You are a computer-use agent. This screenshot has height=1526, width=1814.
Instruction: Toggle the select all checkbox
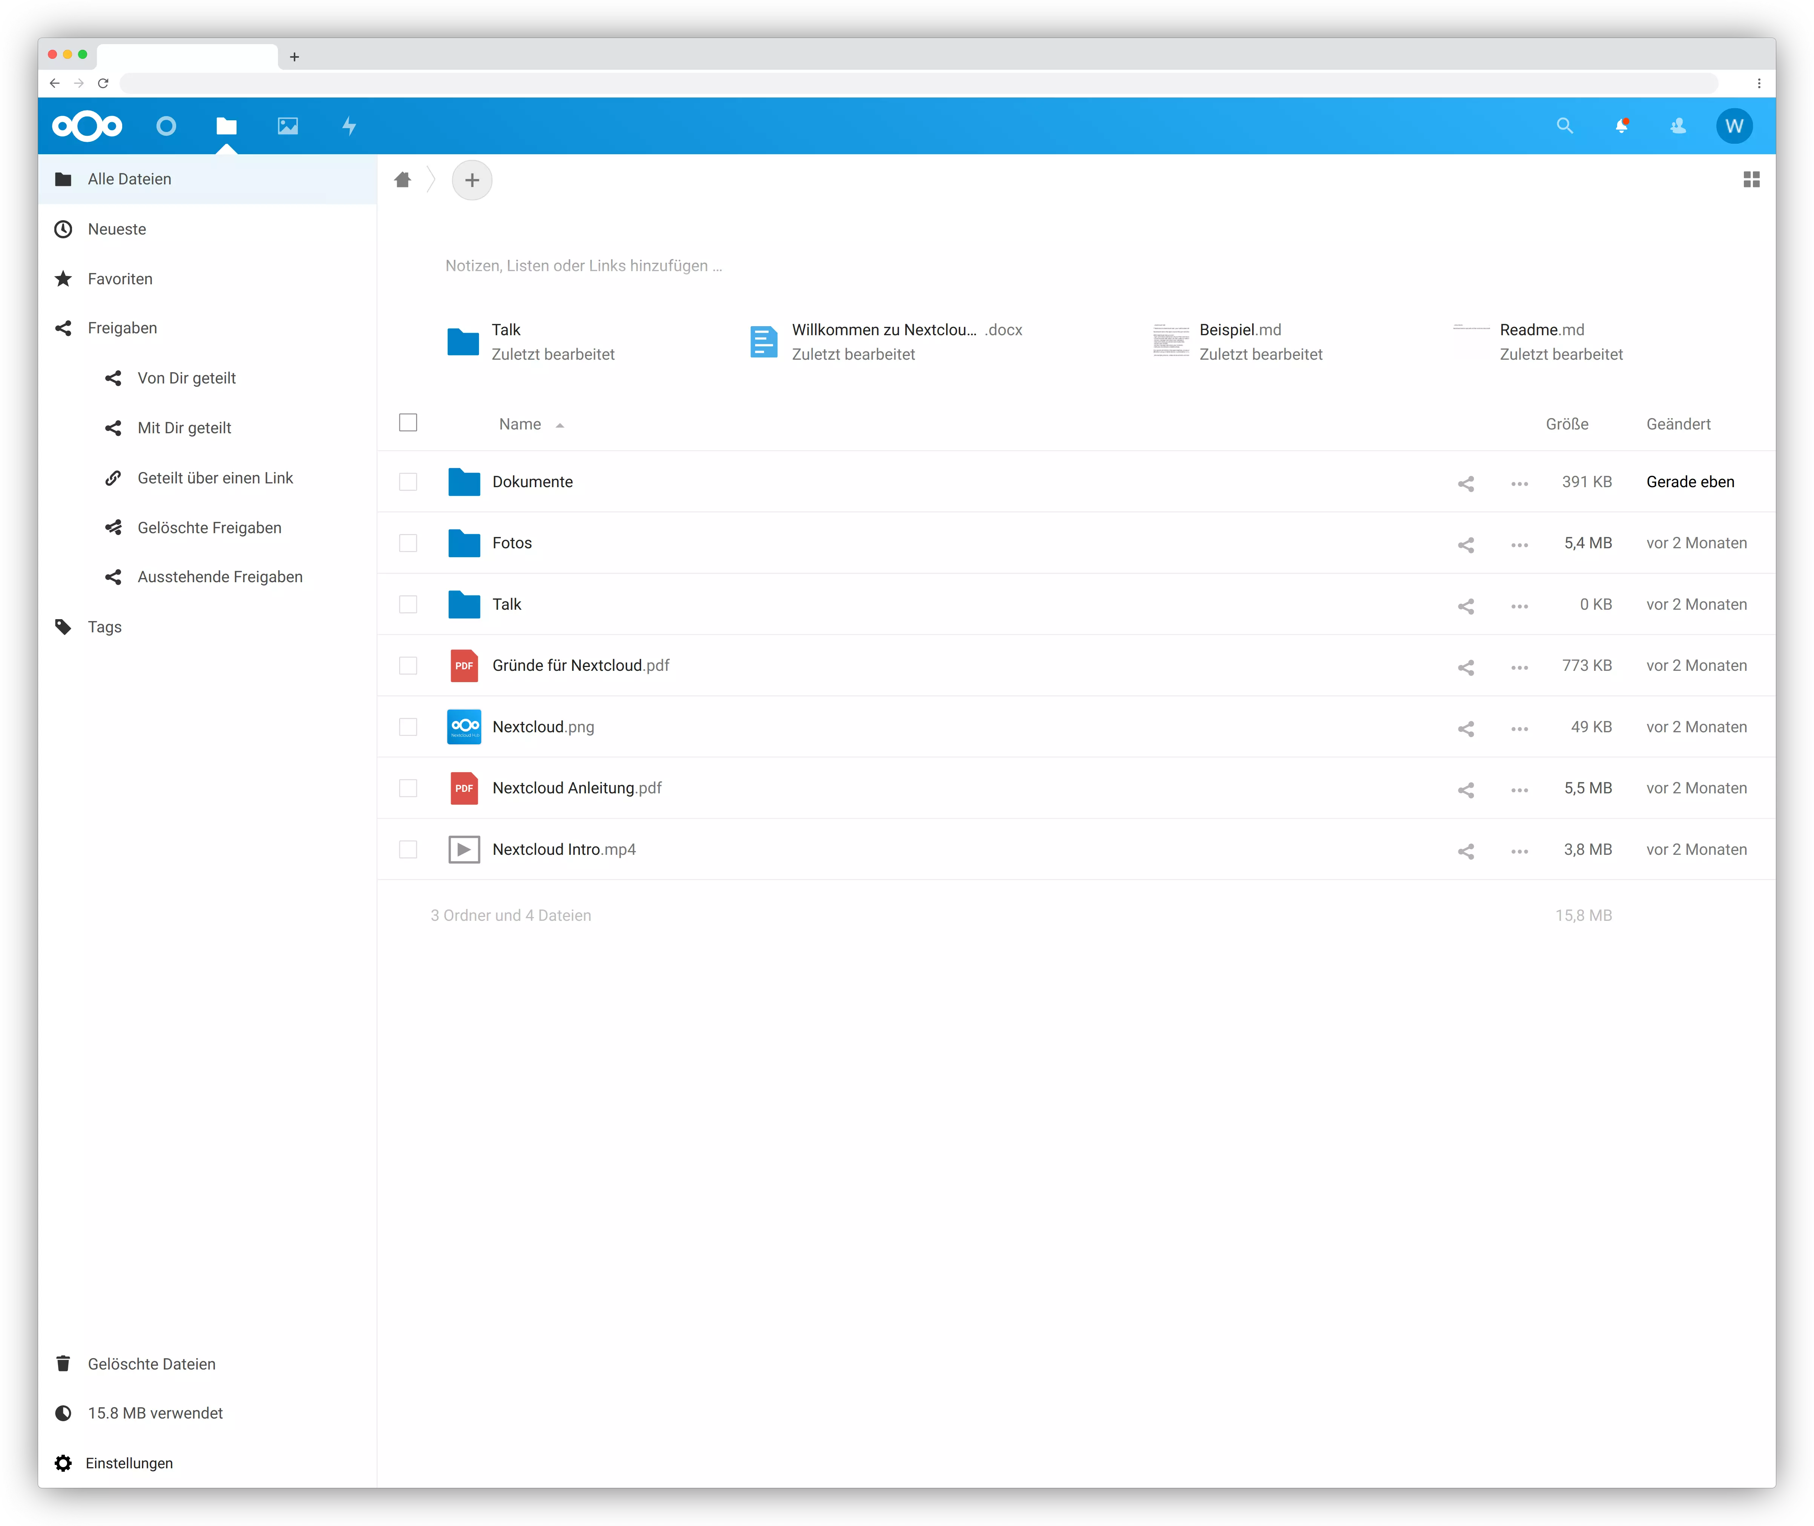408,422
